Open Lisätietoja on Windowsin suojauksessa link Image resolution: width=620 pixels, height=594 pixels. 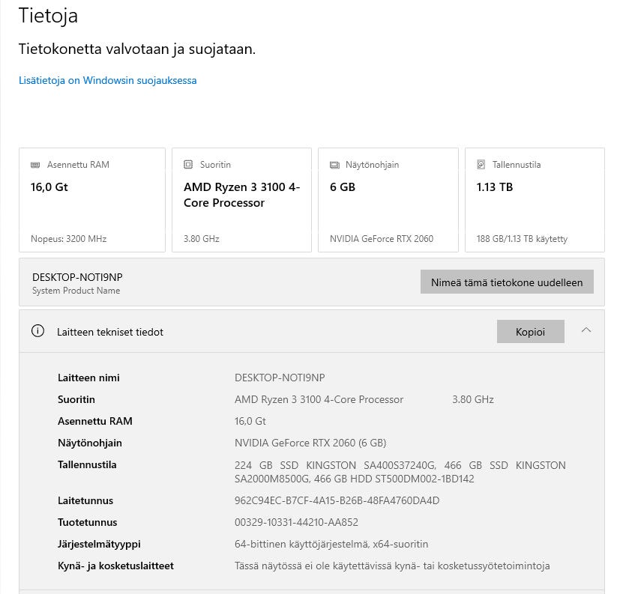(107, 81)
